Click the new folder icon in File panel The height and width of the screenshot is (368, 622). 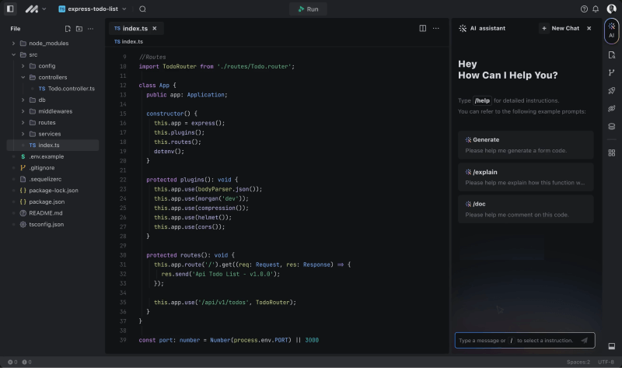click(79, 28)
